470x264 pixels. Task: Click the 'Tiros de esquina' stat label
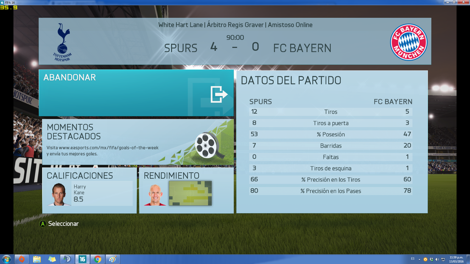pos(330,168)
